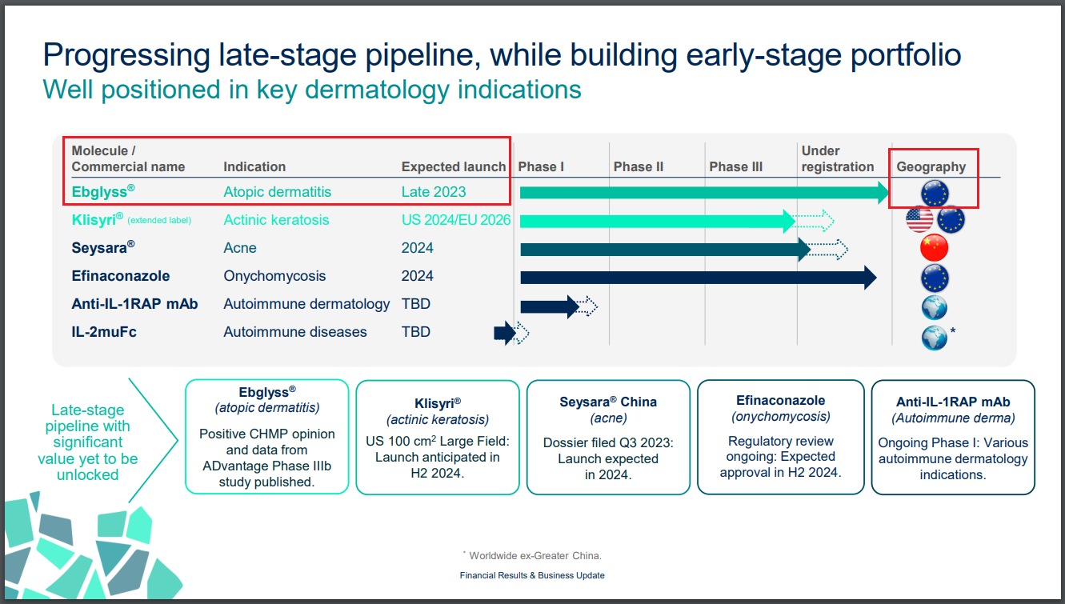Click the 'Under registration' column header
Screen dimensions: 1065x604
[838, 158]
